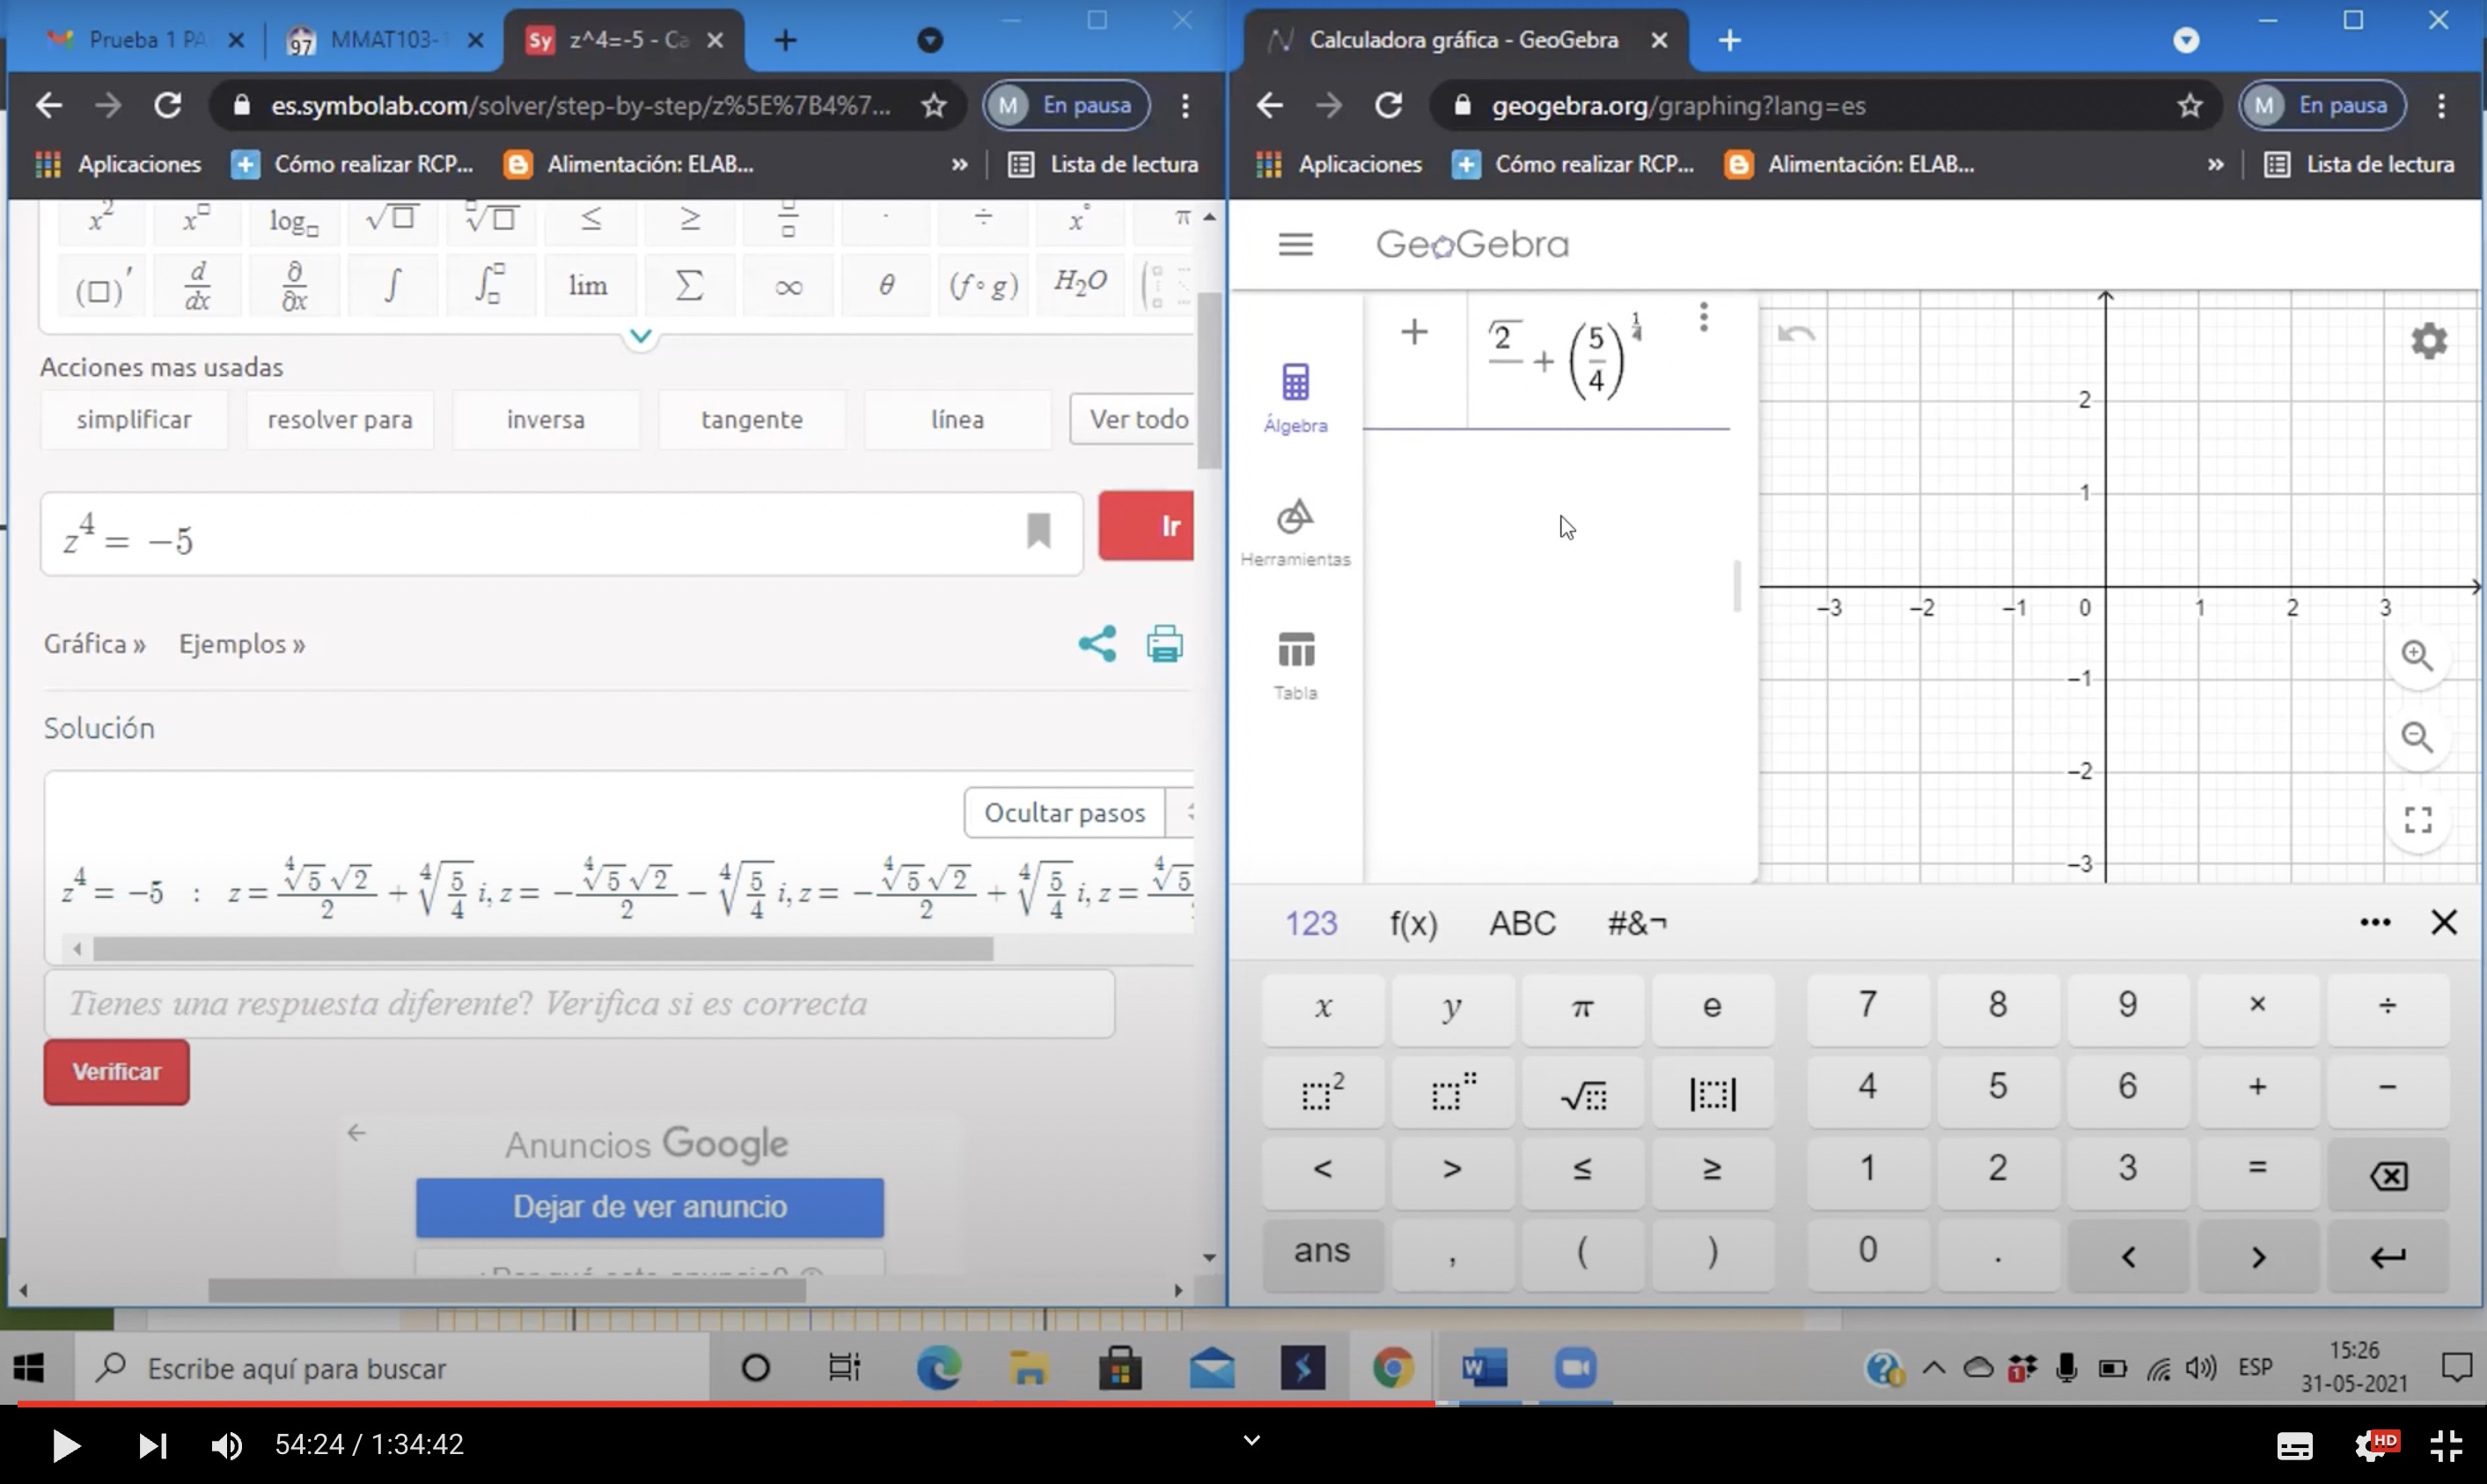Insert summation symbol in Symbolab pad
Viewport: 2487px width, 1484px height.
click(x=689, y=285)
